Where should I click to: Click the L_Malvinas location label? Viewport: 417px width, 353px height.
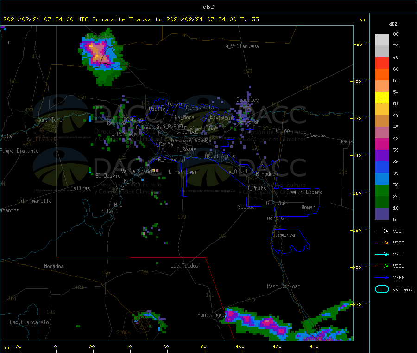click(183, 172)
